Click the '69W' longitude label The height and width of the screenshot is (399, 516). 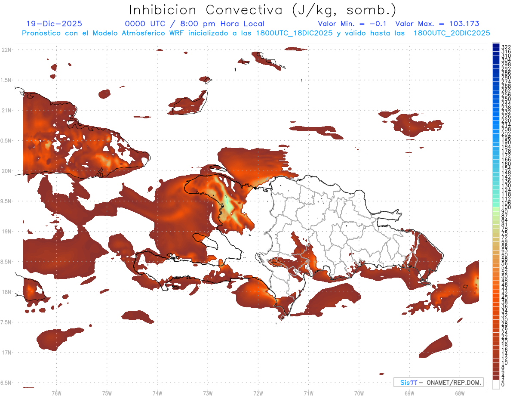(x=409, y=393)
